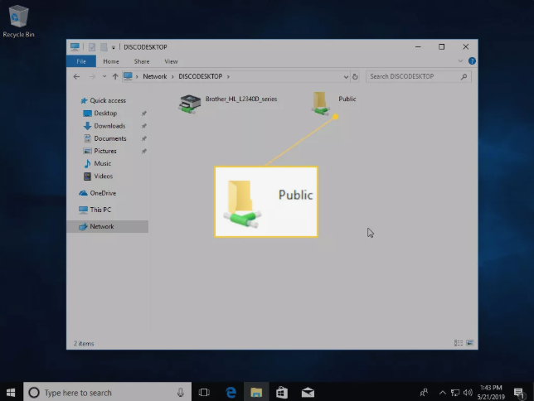Open the address bar history dropdown
Screen dimensions: 534x401
tap(346, 77)
